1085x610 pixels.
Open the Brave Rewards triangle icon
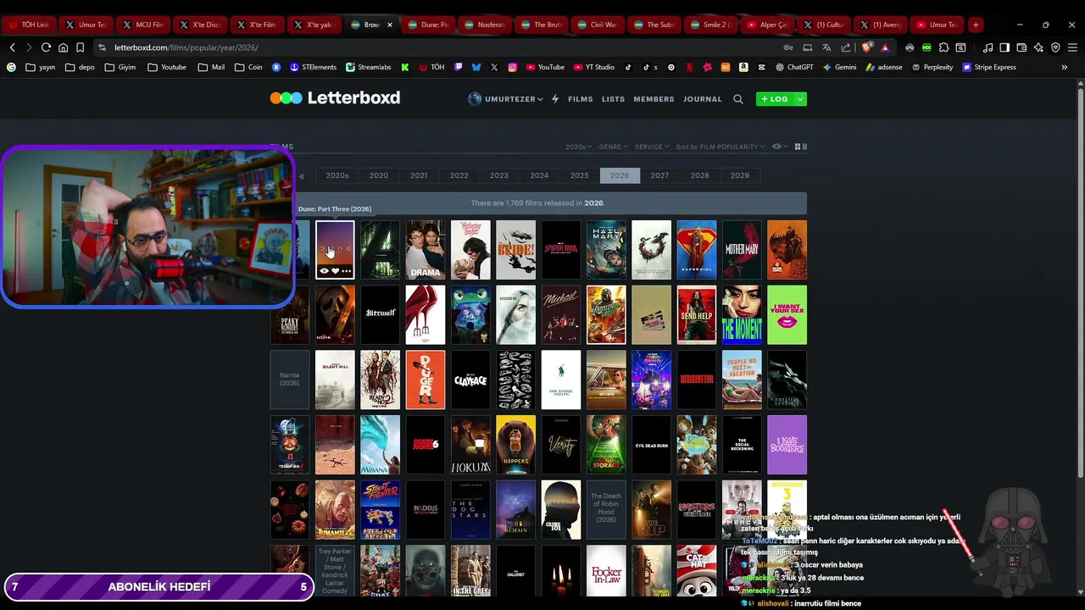[885, 47]
